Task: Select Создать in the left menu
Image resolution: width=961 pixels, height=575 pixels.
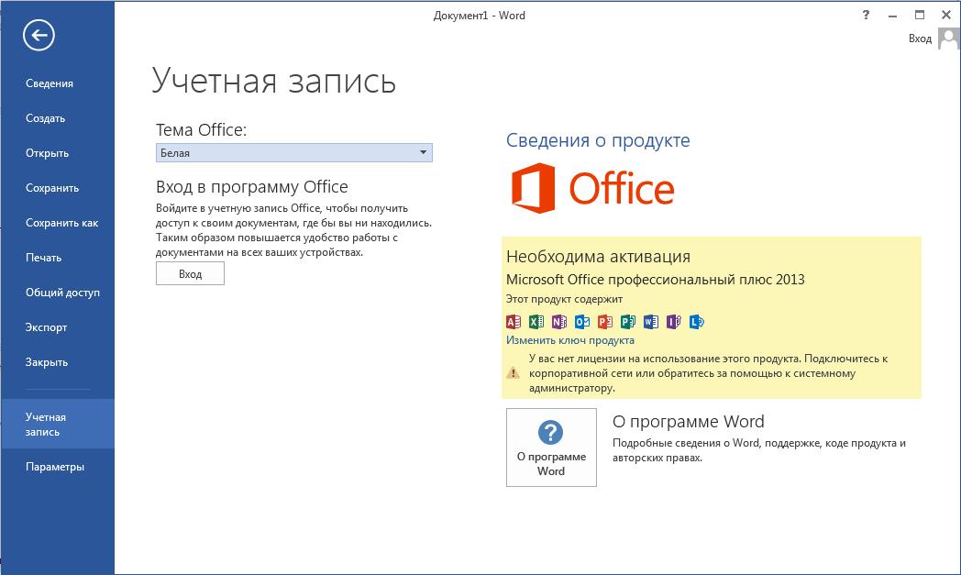Action: tap(46, 118)
